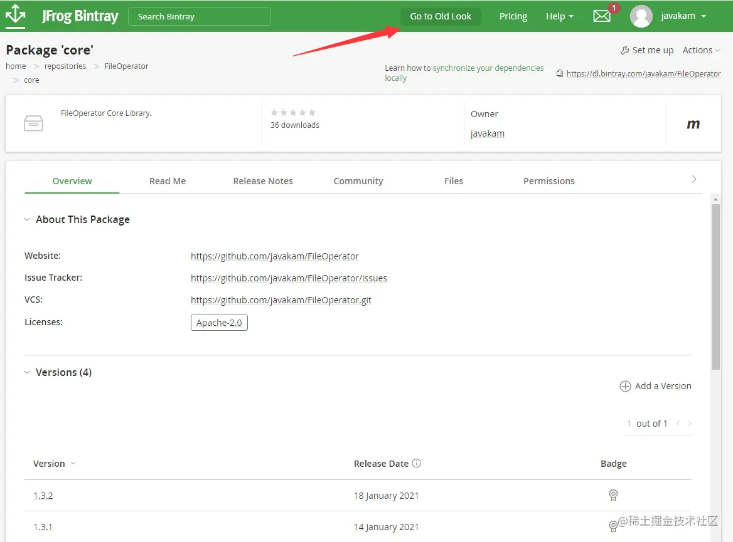
Task: Open the messages envelope icon
Action: coord(602,16)
